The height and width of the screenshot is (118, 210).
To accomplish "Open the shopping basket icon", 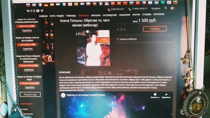I will [172, 8].
